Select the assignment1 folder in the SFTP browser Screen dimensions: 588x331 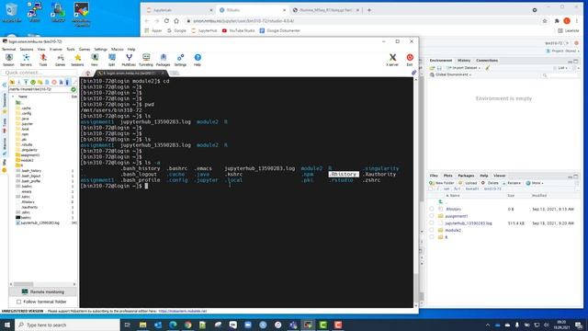28,155
